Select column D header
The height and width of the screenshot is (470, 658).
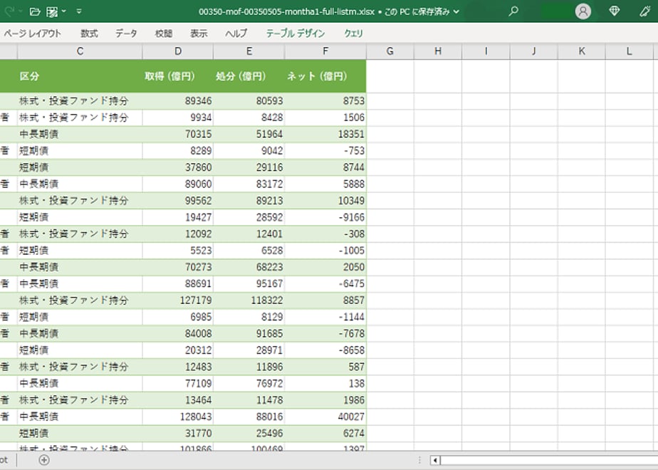[178, 51]
